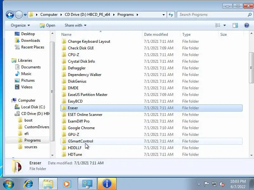Click the search magnifier icon

pos(250,15)
